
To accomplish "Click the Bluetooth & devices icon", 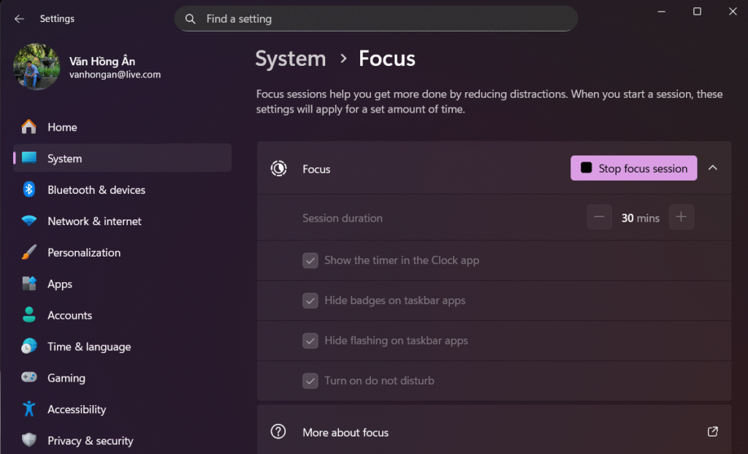I will click(29, 190).
